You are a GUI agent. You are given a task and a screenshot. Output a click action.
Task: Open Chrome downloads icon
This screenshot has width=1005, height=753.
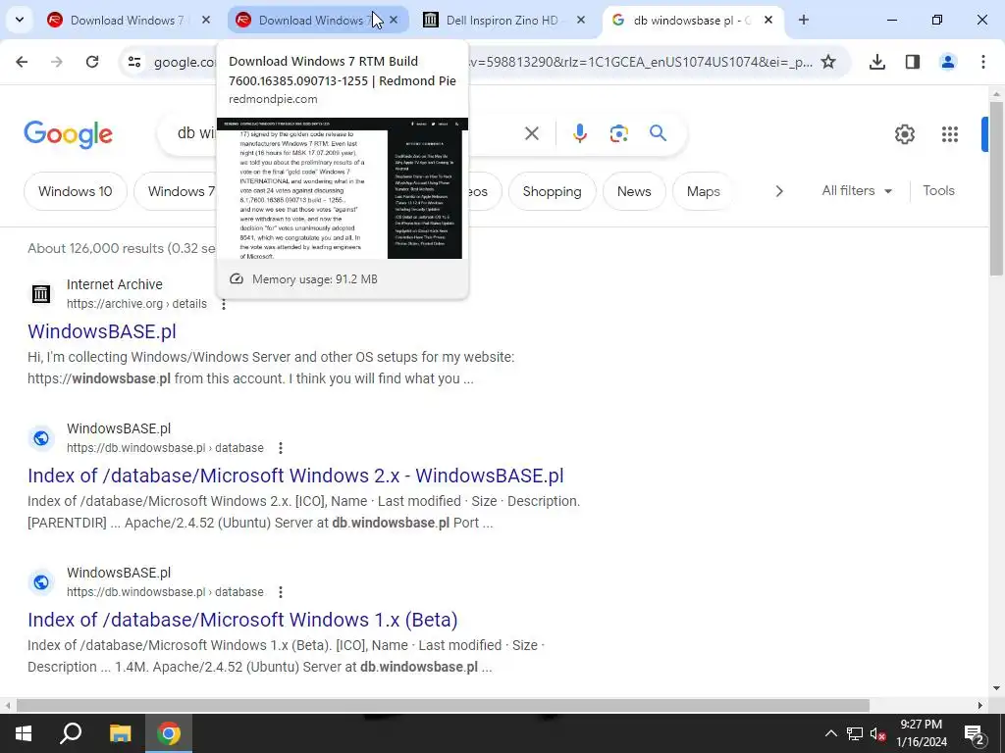(877, 62)
